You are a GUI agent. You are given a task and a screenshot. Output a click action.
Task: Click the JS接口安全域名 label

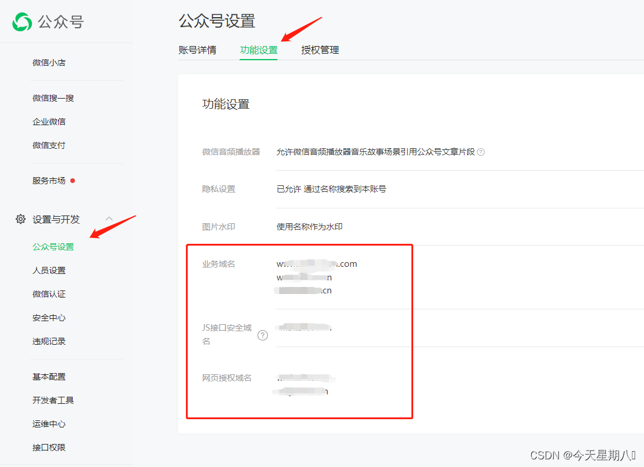[227, 334]
